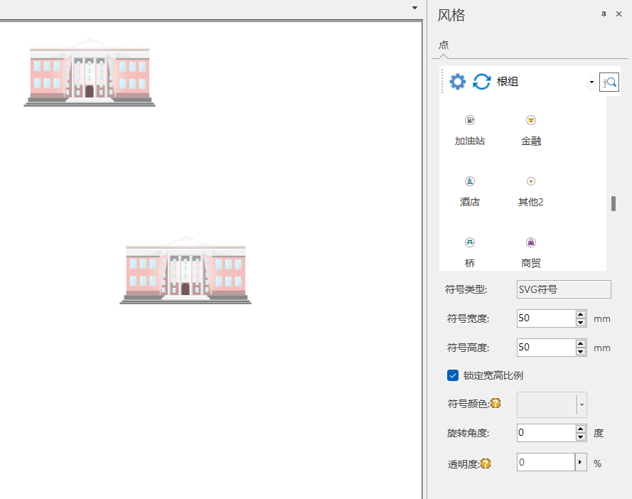Click the 符号类型 SVG符号 field
Image resolution: width=632 pixels, height=499 pixels.
564,289
